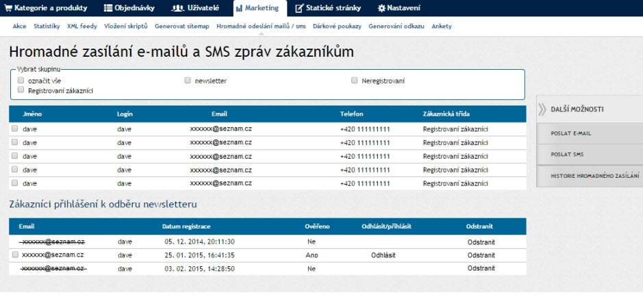Enable the newsletter group checkbox
Screen dimensions: 643x301
(188, 80)
